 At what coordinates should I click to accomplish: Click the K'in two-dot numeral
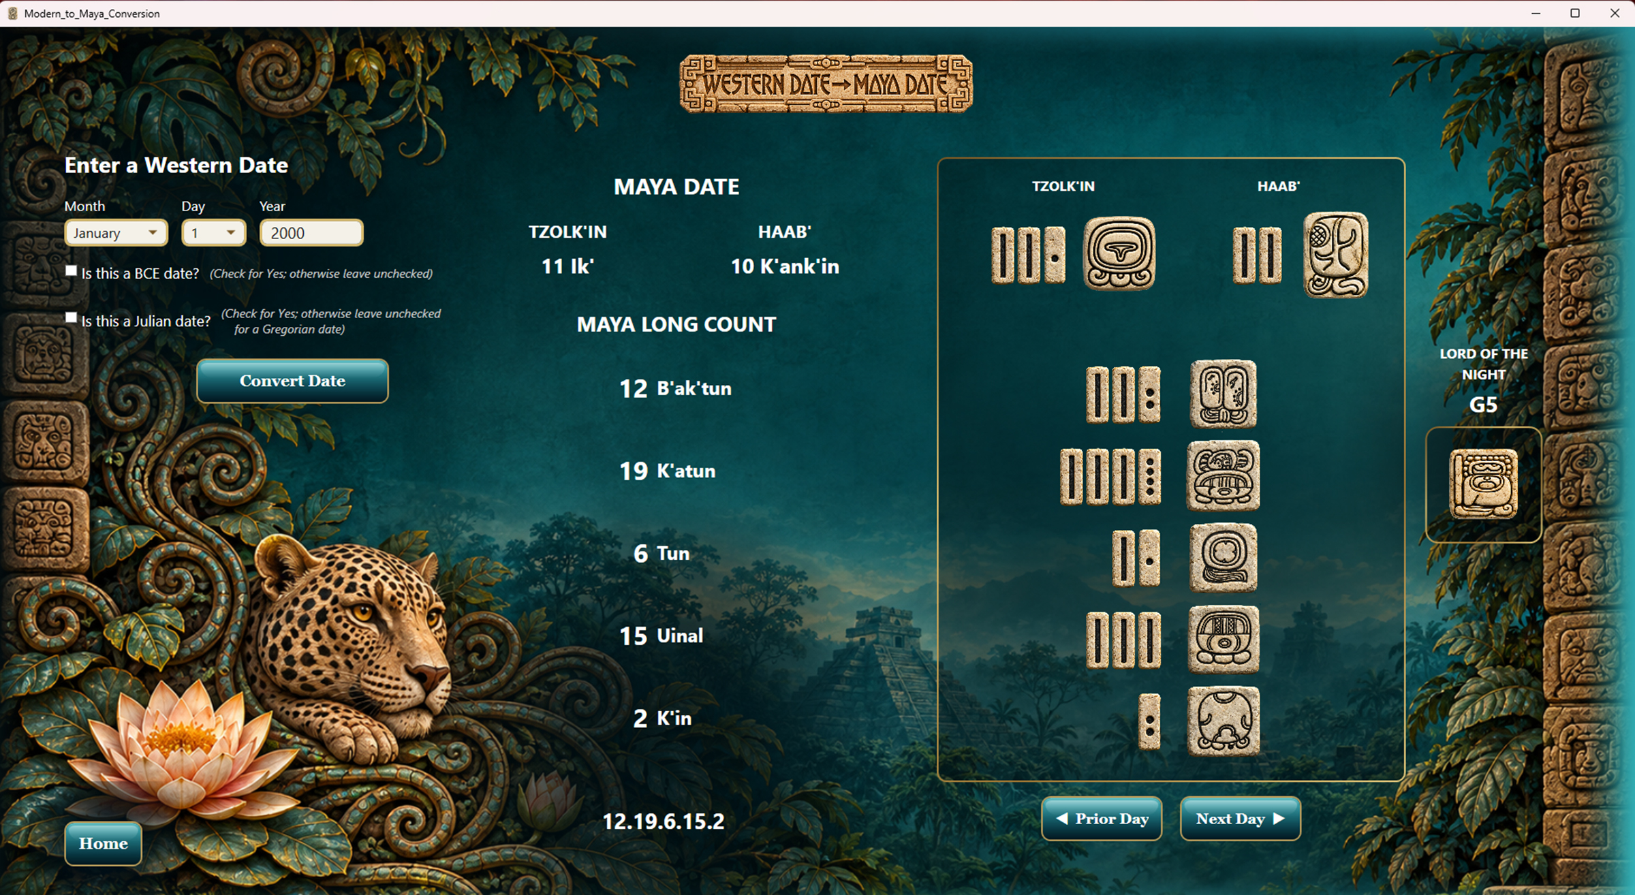(1149, 722)
